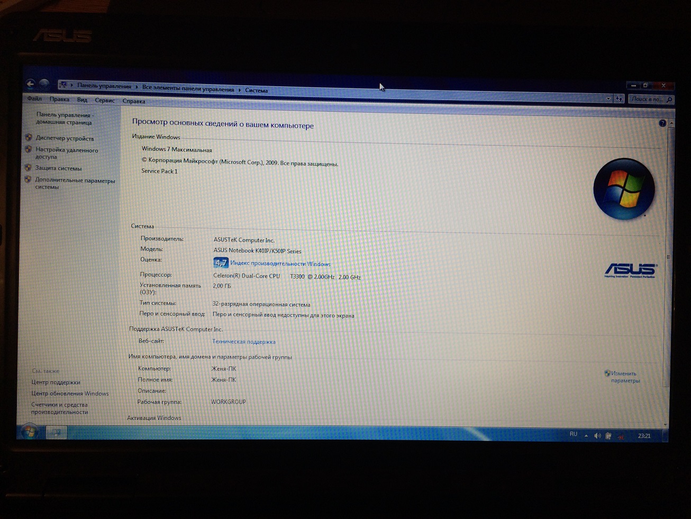Click the Back navigation arrow button
Screen dimensions: 691x519
point(30,84)
